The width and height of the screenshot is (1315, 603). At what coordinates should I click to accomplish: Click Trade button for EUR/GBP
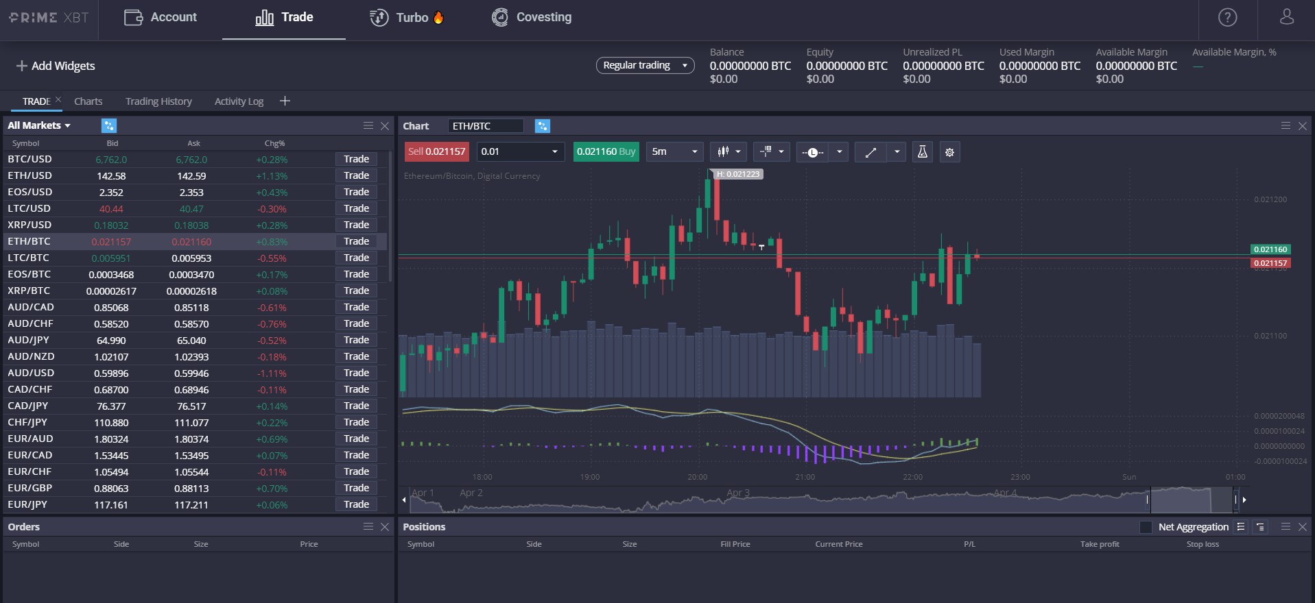click(x=357, y=488)
